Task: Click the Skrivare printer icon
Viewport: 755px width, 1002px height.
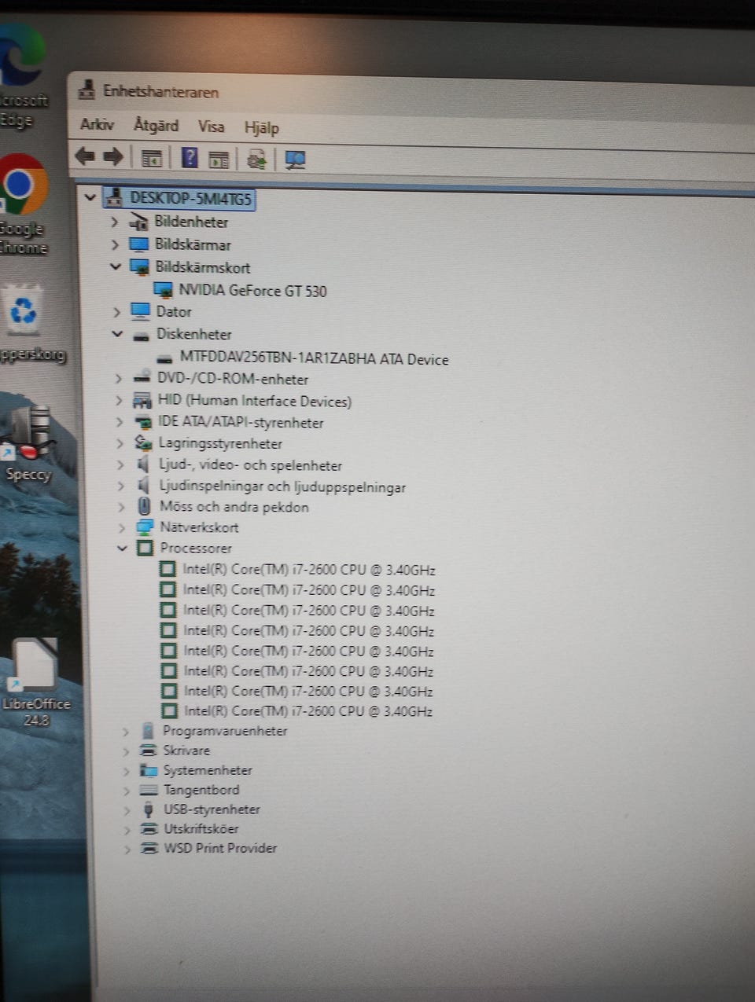Action: (x=148, y=751)
